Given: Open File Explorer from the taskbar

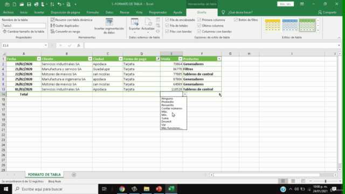Looking at the screenshot, I should click(x=147, y=189).
